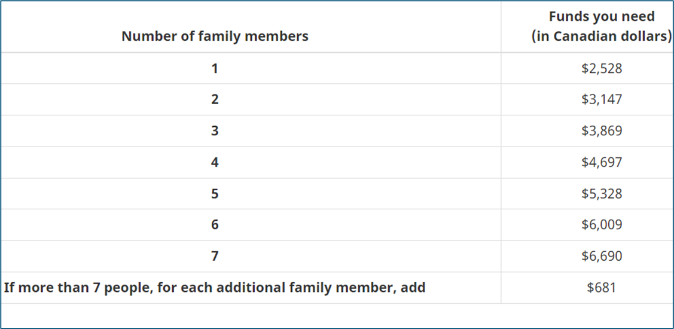The height and width of the screenshot is (329, 674).
Task: Select the family members cell showing 2
Action: pos(215,100)
